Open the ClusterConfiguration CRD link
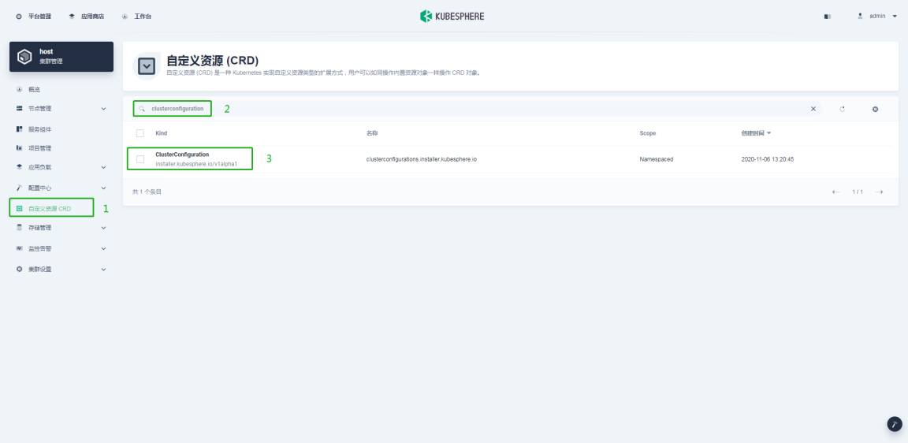 pyautogui.click(x=182, y=154)
